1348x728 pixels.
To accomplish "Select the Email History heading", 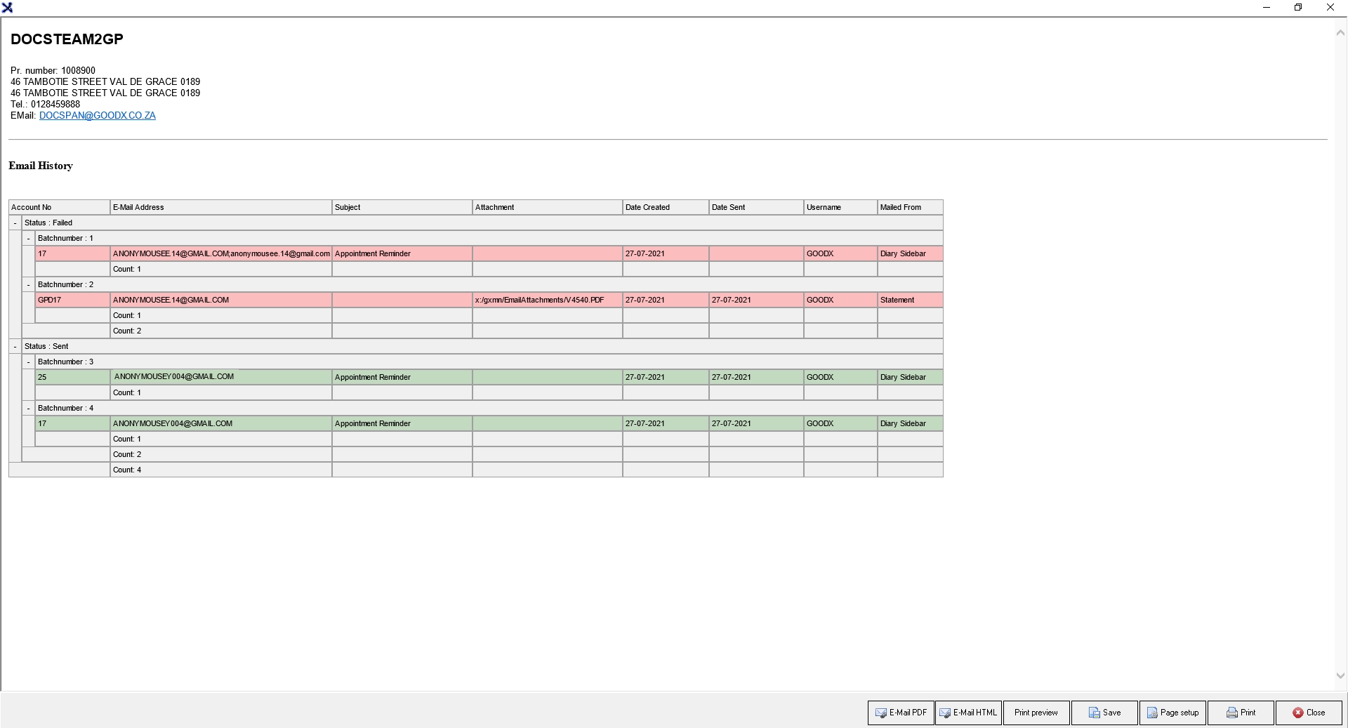I will click(41, 166).
